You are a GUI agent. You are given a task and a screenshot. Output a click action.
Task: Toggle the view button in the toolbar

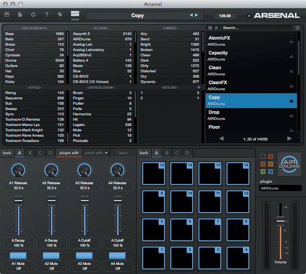pyautogui.click(x=75, y=16)
